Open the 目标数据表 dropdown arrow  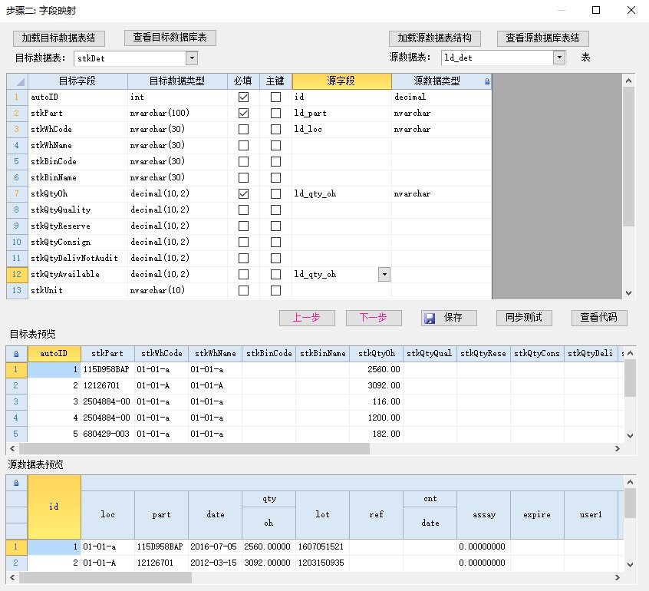point(192,58)
